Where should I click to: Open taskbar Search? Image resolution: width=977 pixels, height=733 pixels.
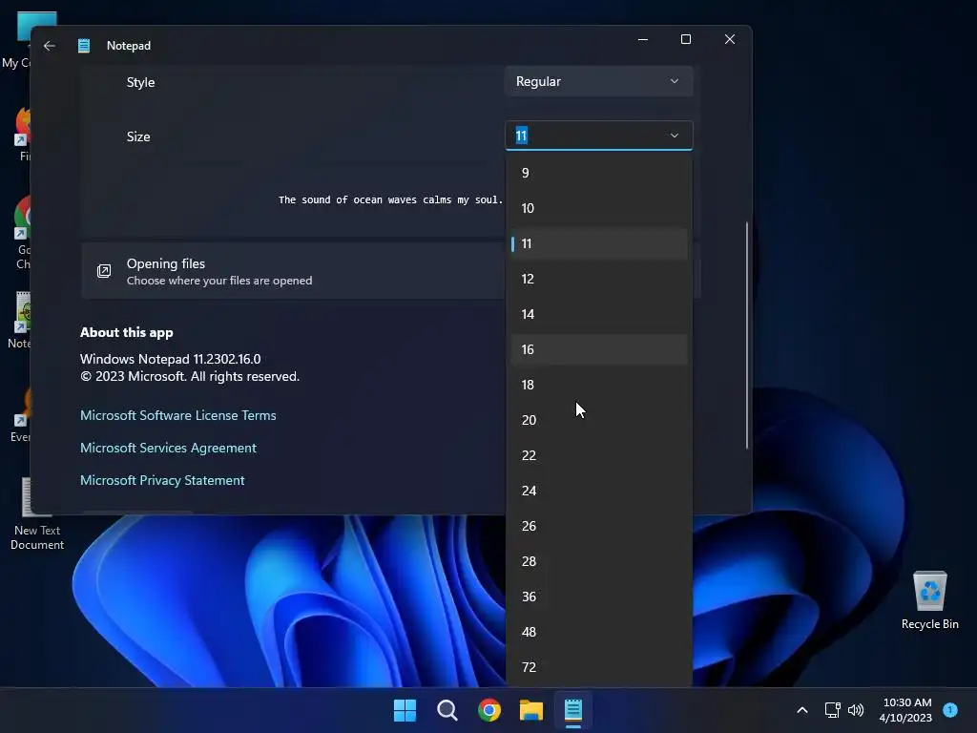click(447, 710)
